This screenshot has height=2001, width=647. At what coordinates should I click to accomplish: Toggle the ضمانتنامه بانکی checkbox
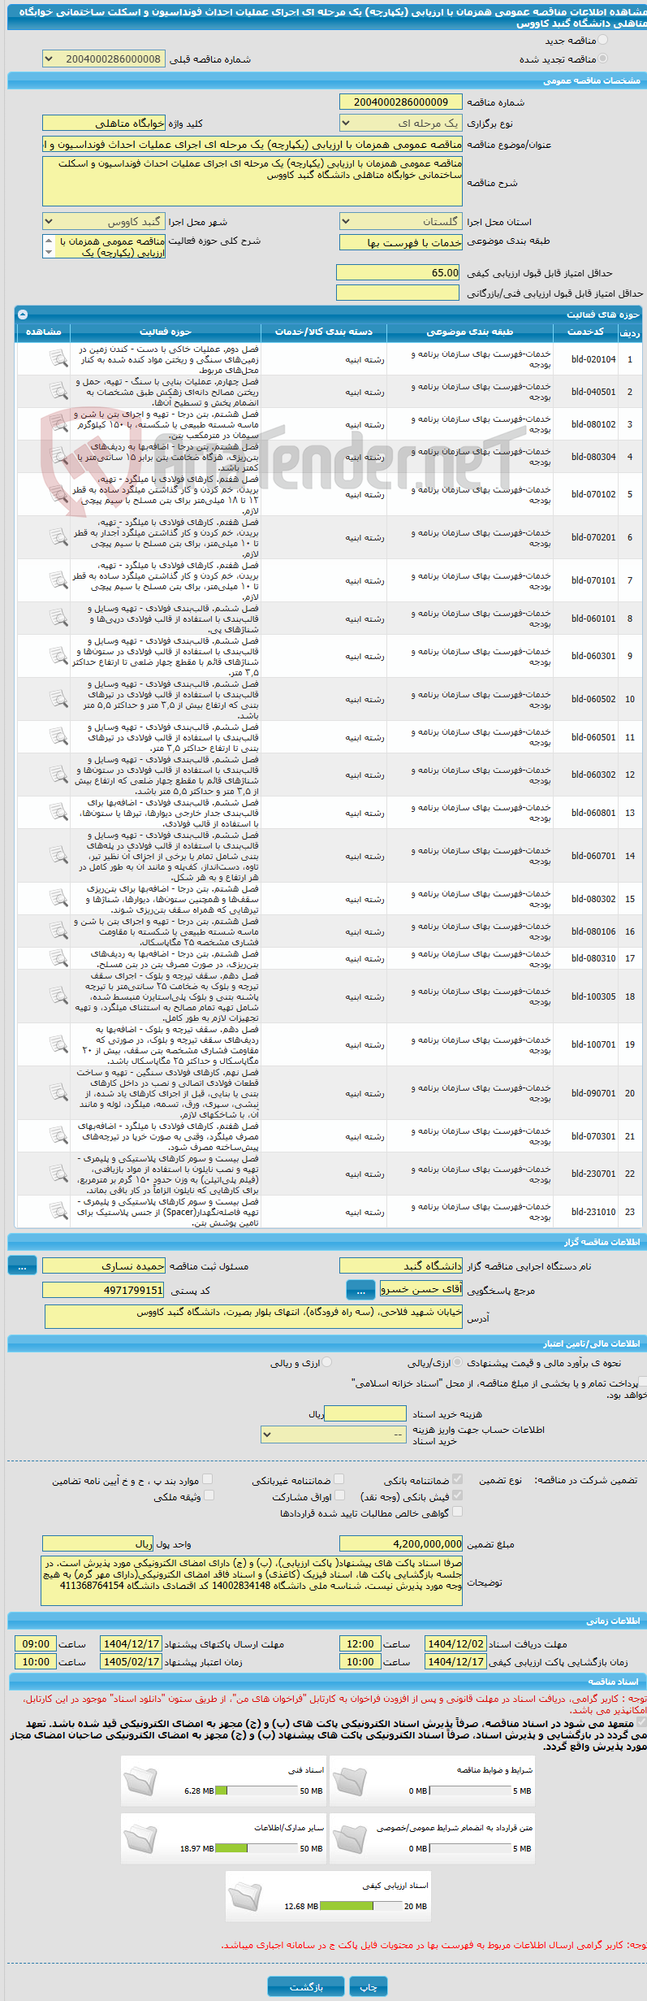click(x=457, y=1478)
